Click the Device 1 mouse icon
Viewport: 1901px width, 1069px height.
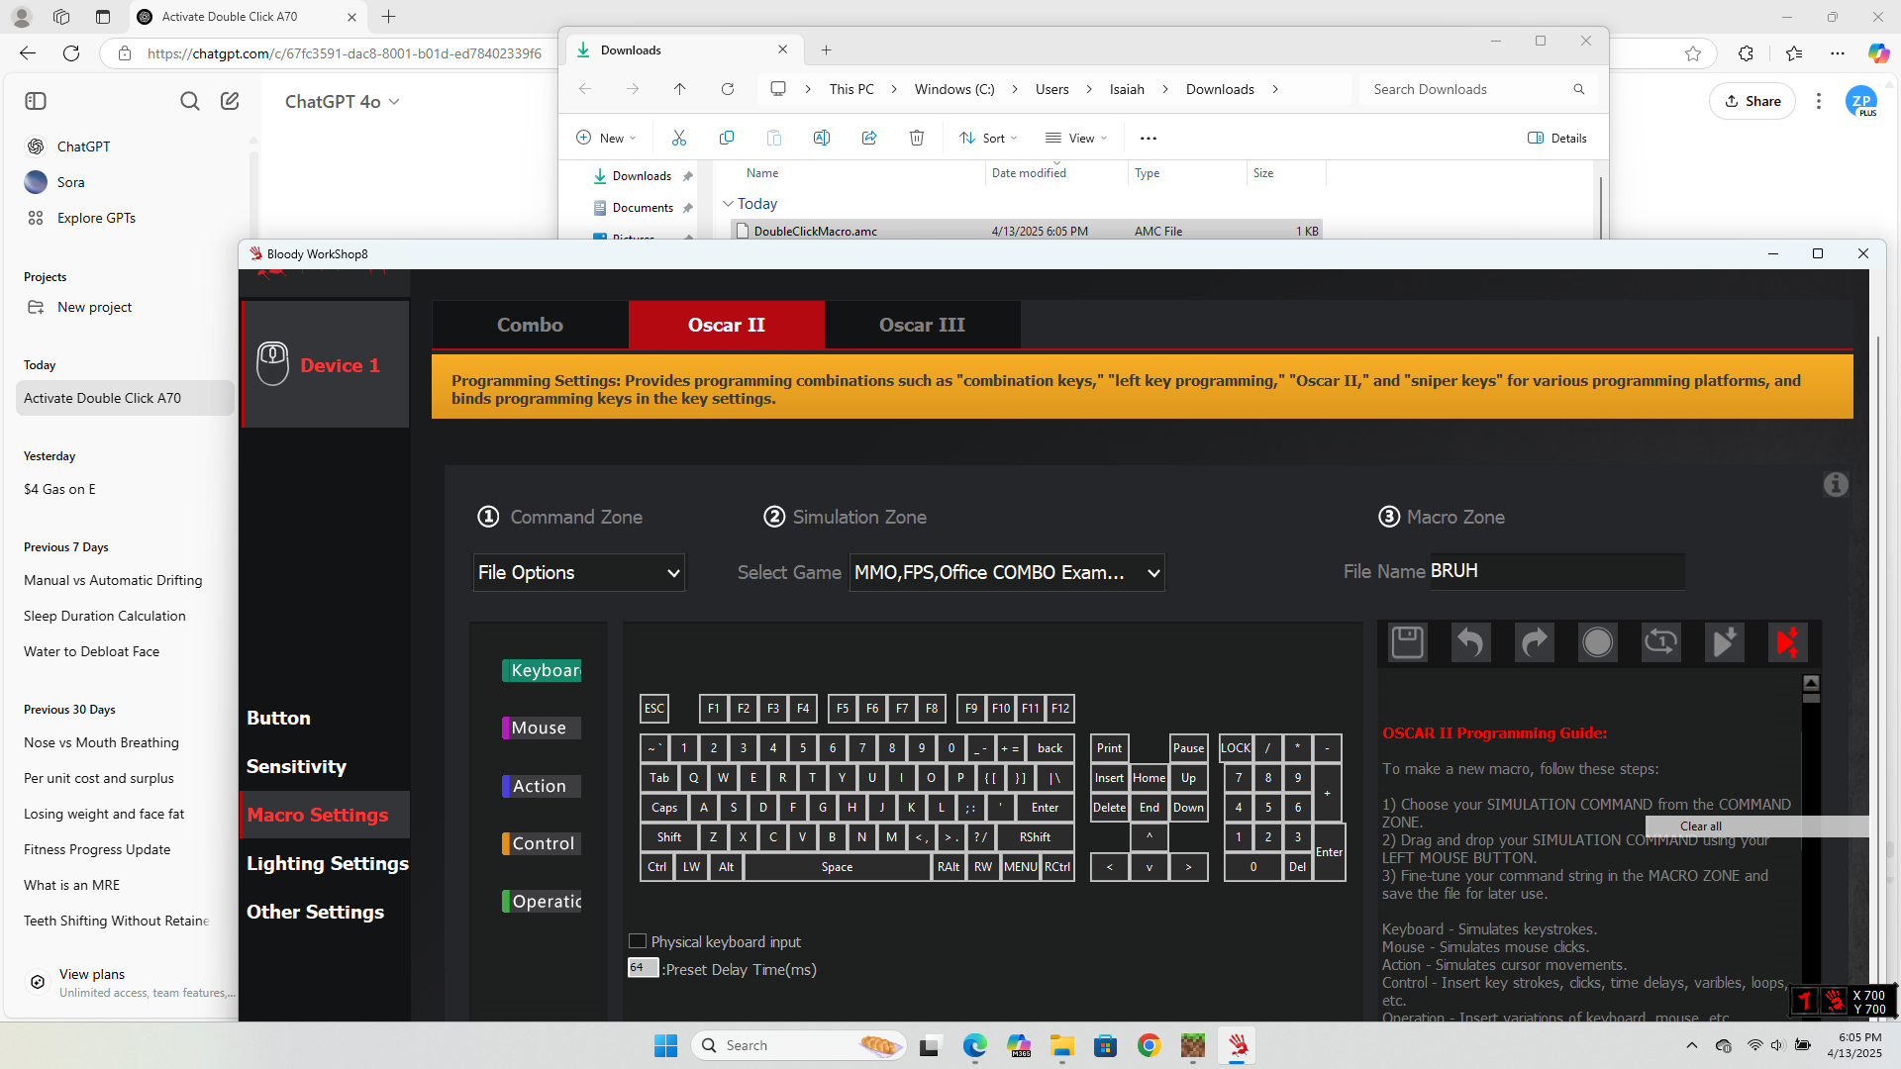[273, 364]
